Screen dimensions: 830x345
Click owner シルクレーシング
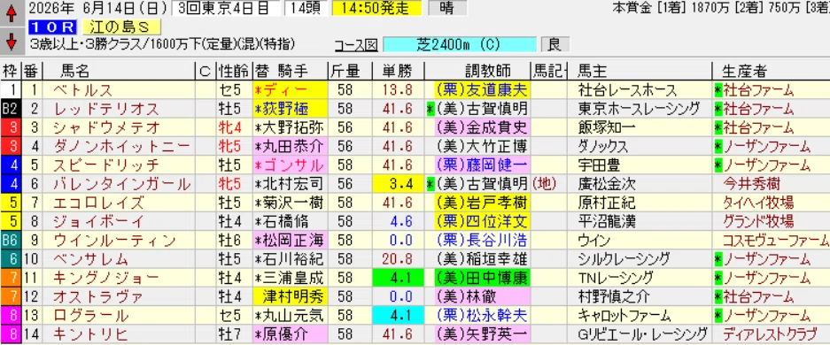click(x=624, y=259)
